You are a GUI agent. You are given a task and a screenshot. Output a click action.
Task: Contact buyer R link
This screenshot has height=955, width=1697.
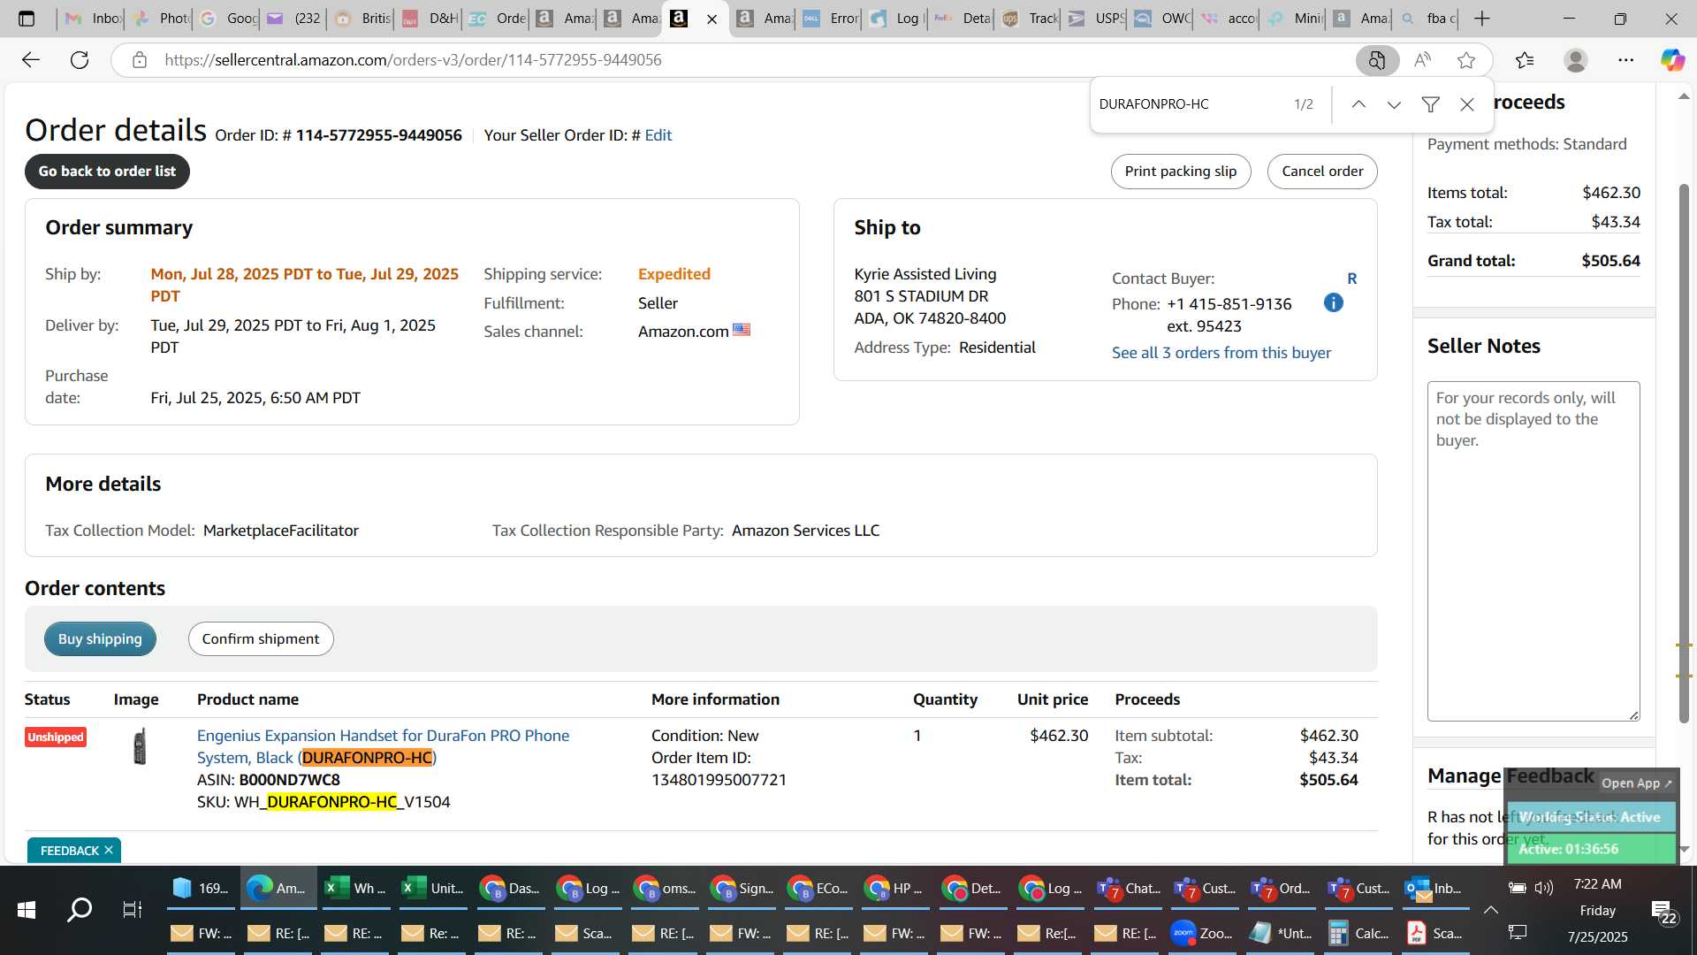tap(1351, 279)
